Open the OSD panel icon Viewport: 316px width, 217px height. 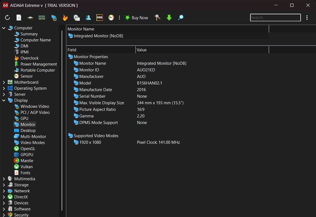pos(100,18)
